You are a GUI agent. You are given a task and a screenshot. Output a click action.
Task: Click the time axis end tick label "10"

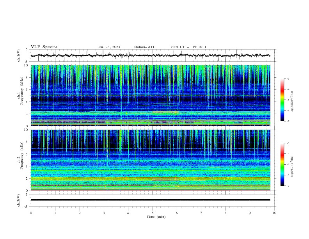pos(274,213)
